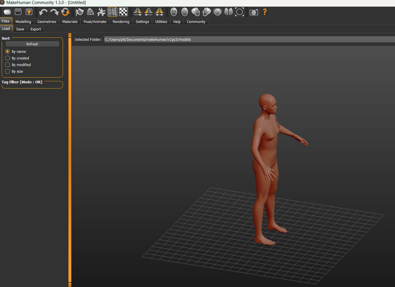
Task: Switch to the Load sub-tab
Action: click(x=6, y=29)
